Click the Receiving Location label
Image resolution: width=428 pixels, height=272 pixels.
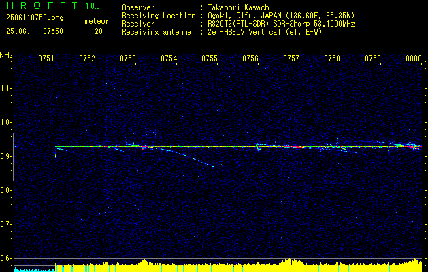pos(159,16)
